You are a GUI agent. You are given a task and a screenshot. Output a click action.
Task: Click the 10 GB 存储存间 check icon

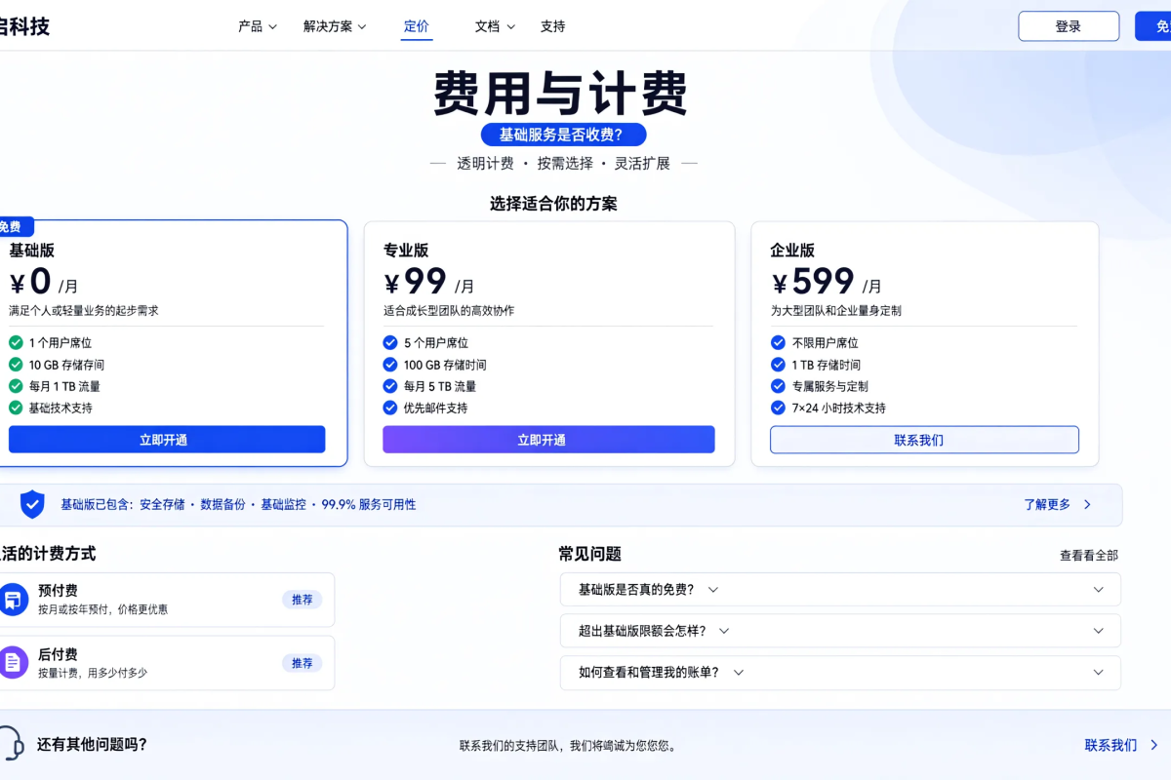click(x=16, y=365)
